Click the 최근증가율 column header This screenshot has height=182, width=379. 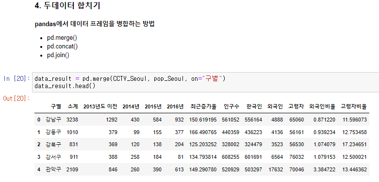(x=203, y=106)
